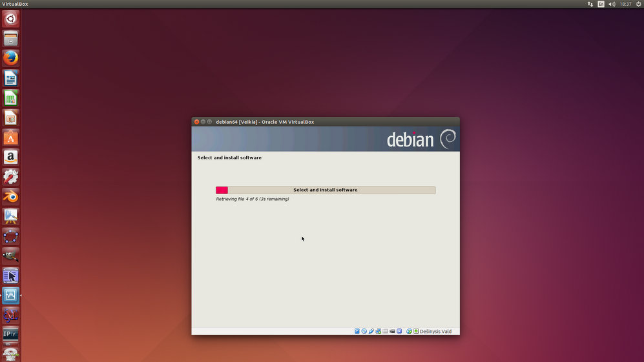The height and width of the screenshot is (362, 644).
Task: Open the clock showing 18:37
Action: pos(625,4)
